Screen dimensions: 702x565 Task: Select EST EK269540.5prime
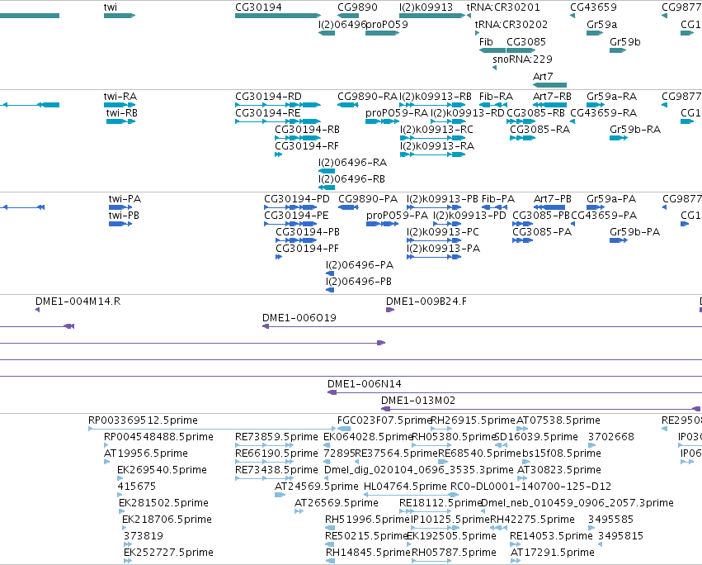point(120,479)
